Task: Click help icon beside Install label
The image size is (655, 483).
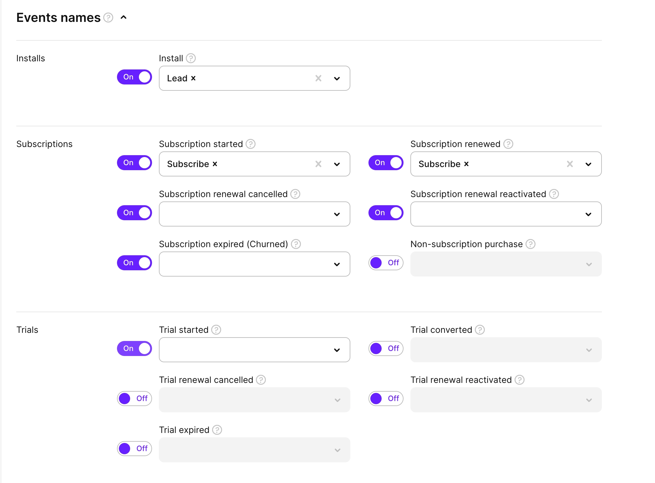Action: coord(191,58)
